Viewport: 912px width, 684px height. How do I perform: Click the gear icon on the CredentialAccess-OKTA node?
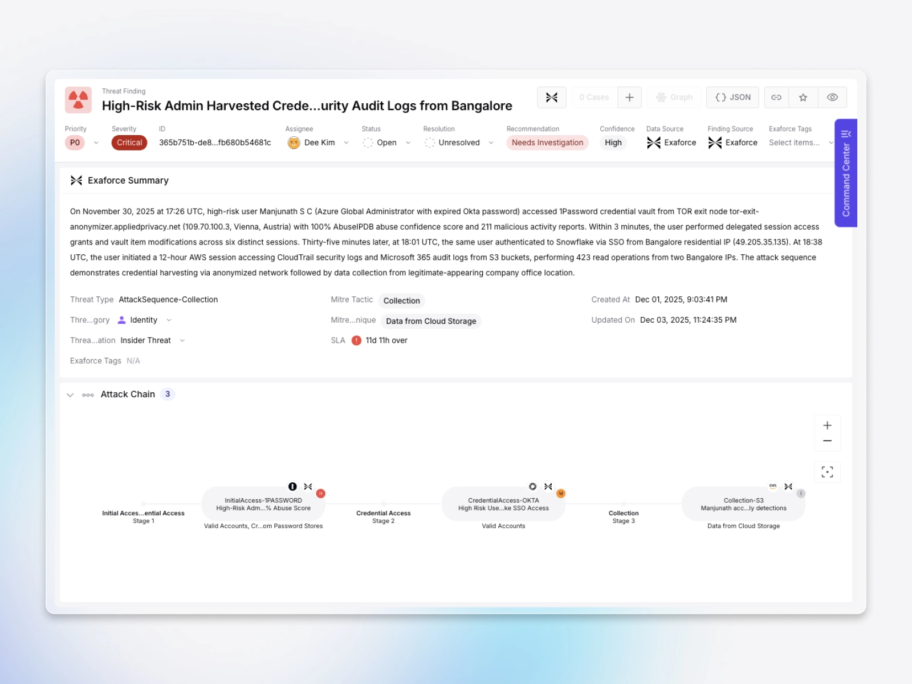coord(532,486)
